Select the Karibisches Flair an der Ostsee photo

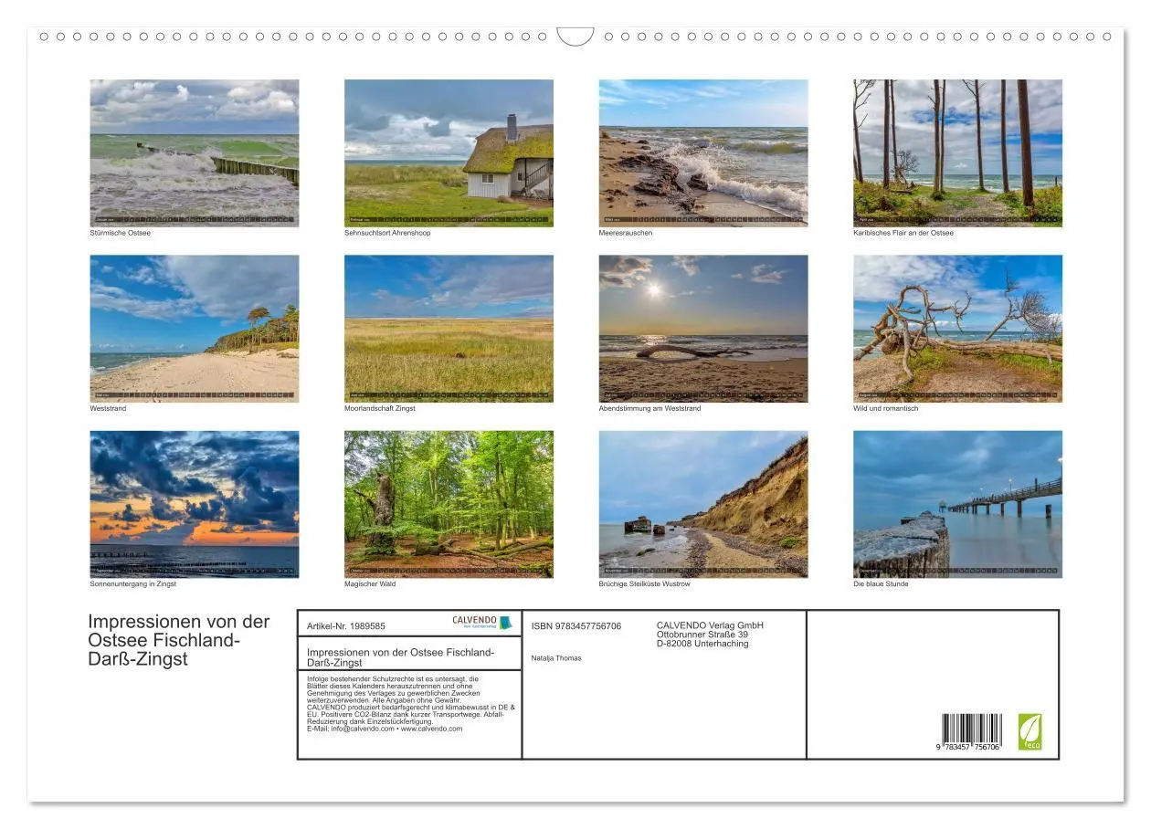957,152
